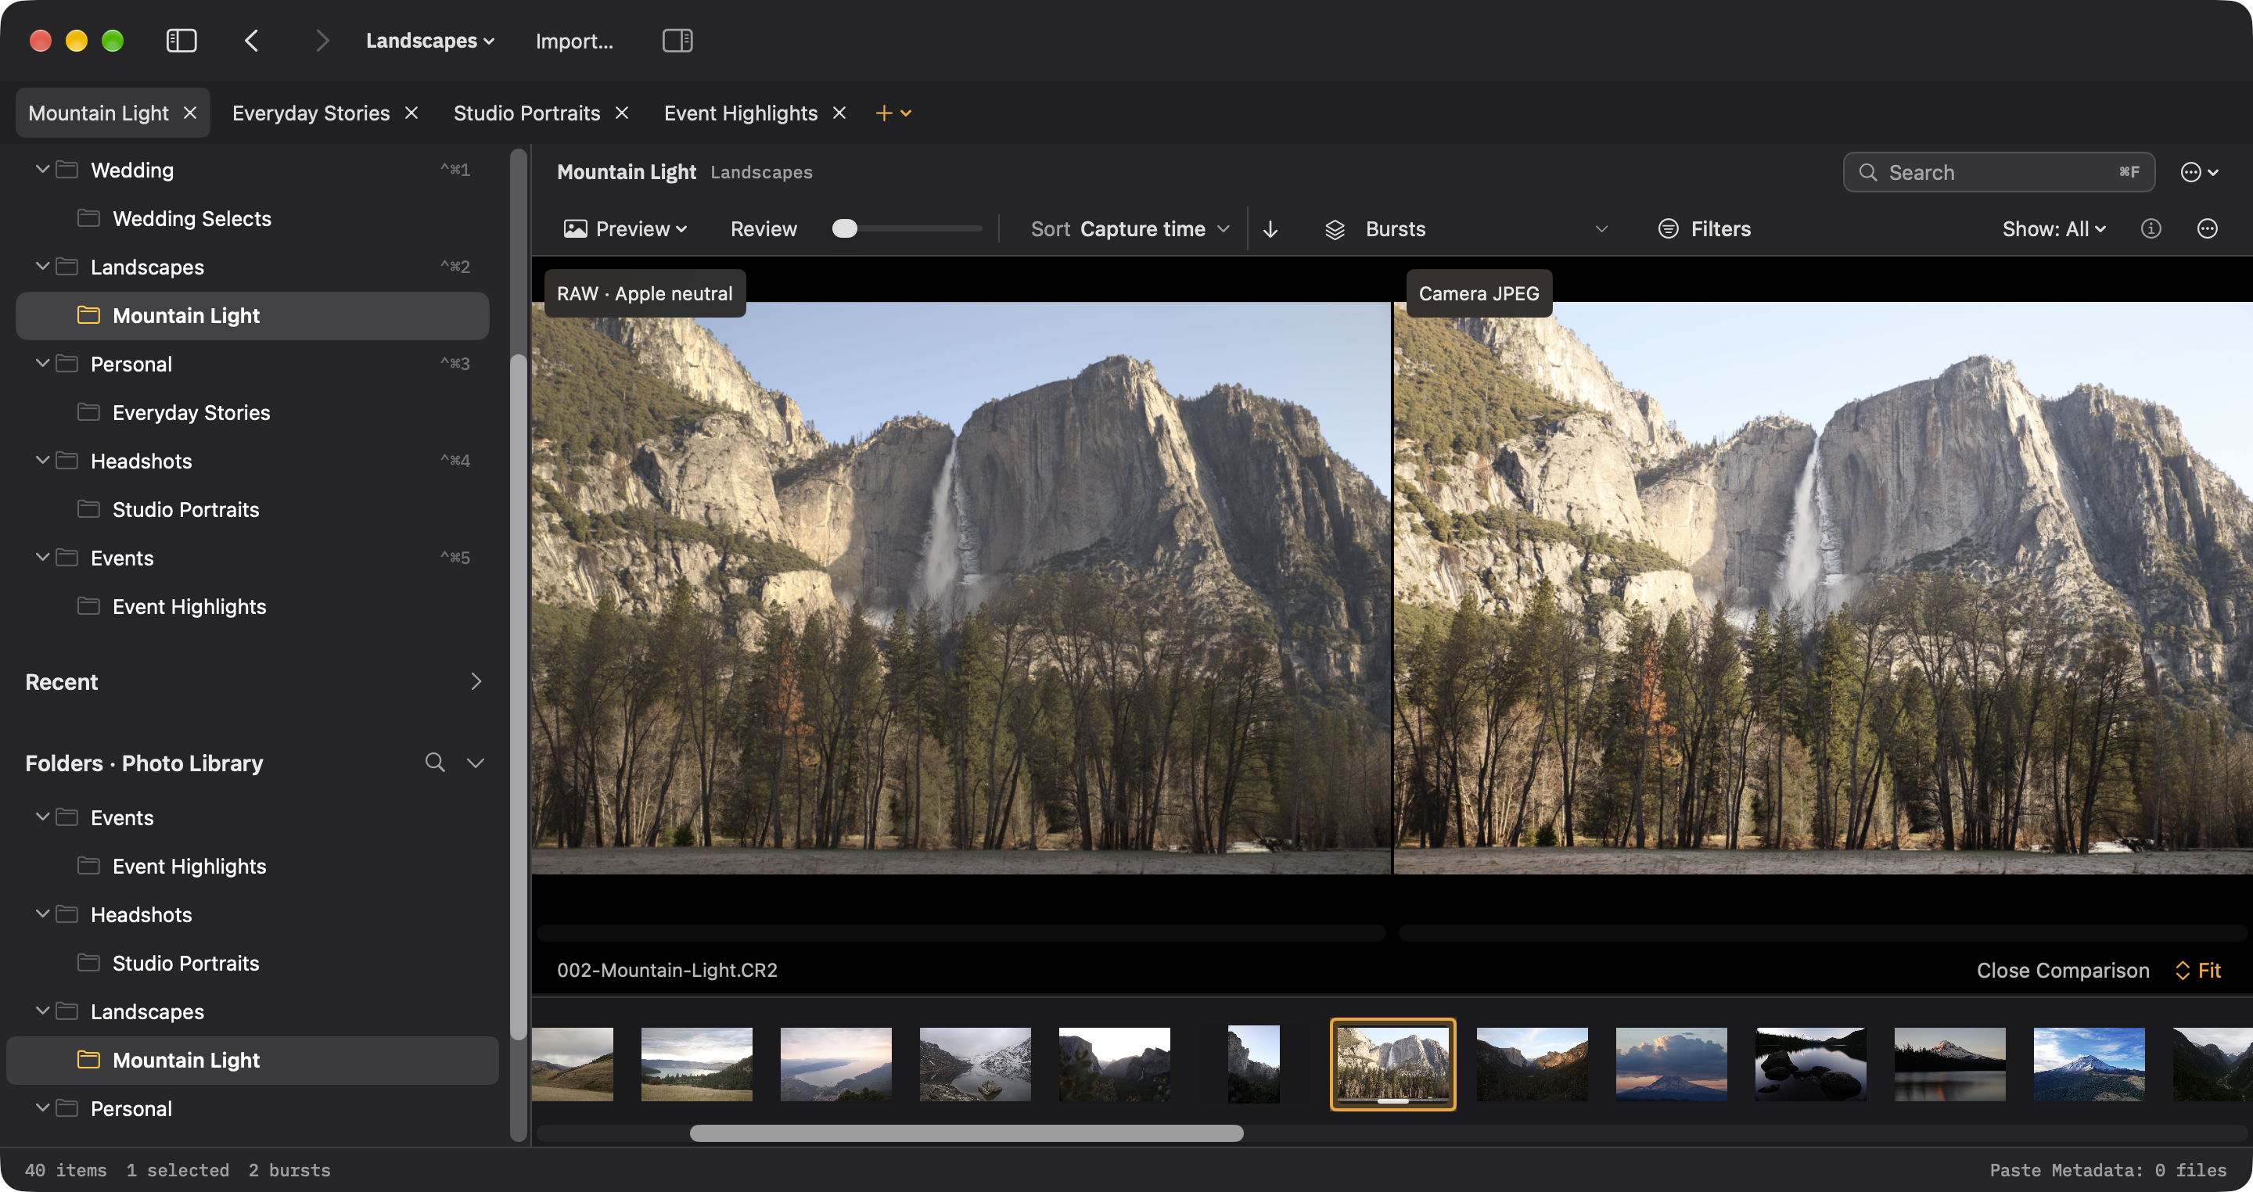Open the Landscapes title dropdown
Screen dimensions: 2253x1192
(x=430, y=41)
